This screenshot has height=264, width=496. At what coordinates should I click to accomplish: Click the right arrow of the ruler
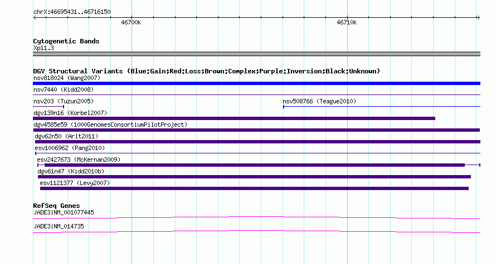(478, 17)
